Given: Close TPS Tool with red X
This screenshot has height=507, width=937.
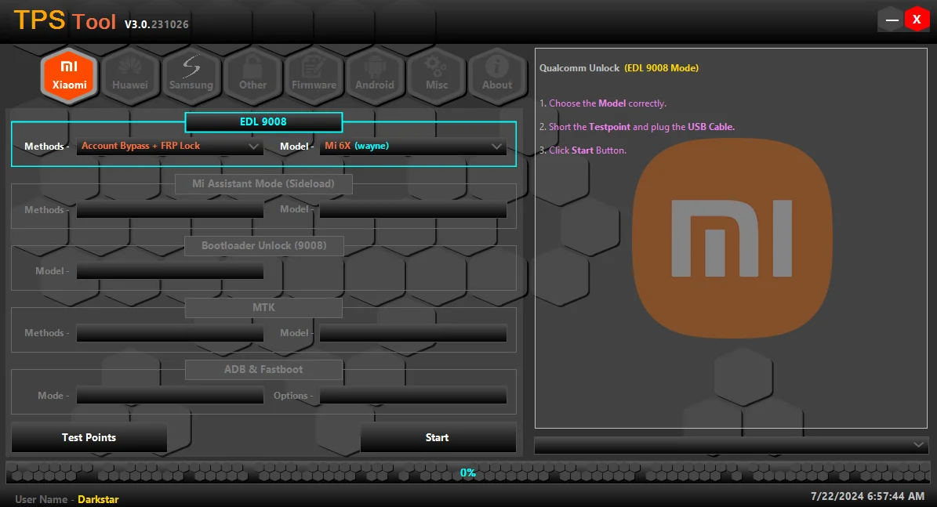Looking at the screenshot, I should [917, 20].
